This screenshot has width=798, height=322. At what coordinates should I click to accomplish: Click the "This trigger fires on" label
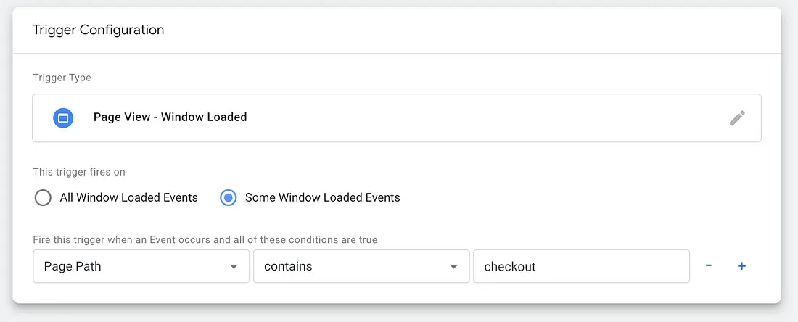pos(79,172)
